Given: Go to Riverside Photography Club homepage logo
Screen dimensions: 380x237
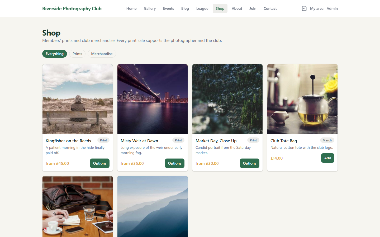Looking at the screenshot, I should (x=72, y=8).
